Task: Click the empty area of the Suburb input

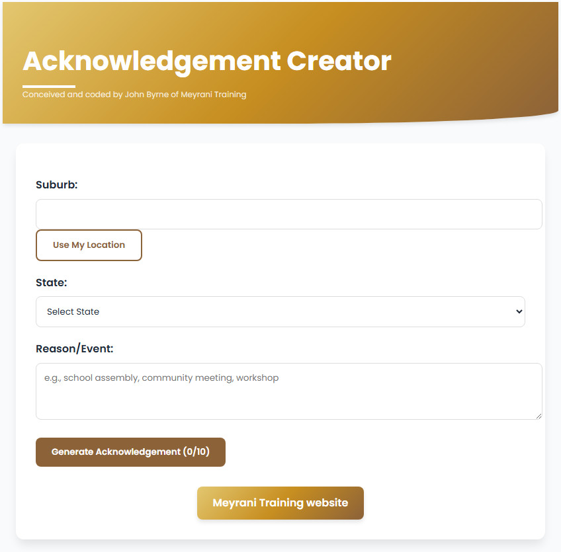Action: 397,214
